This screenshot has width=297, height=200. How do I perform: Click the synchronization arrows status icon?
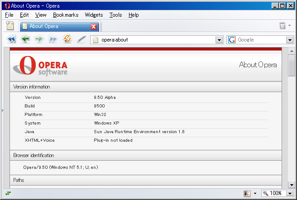point(8,193)
